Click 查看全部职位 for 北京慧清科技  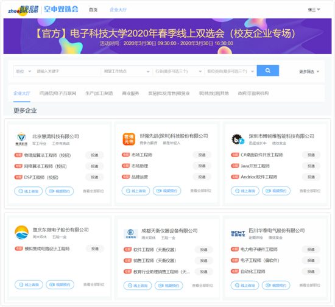(93, 191)
